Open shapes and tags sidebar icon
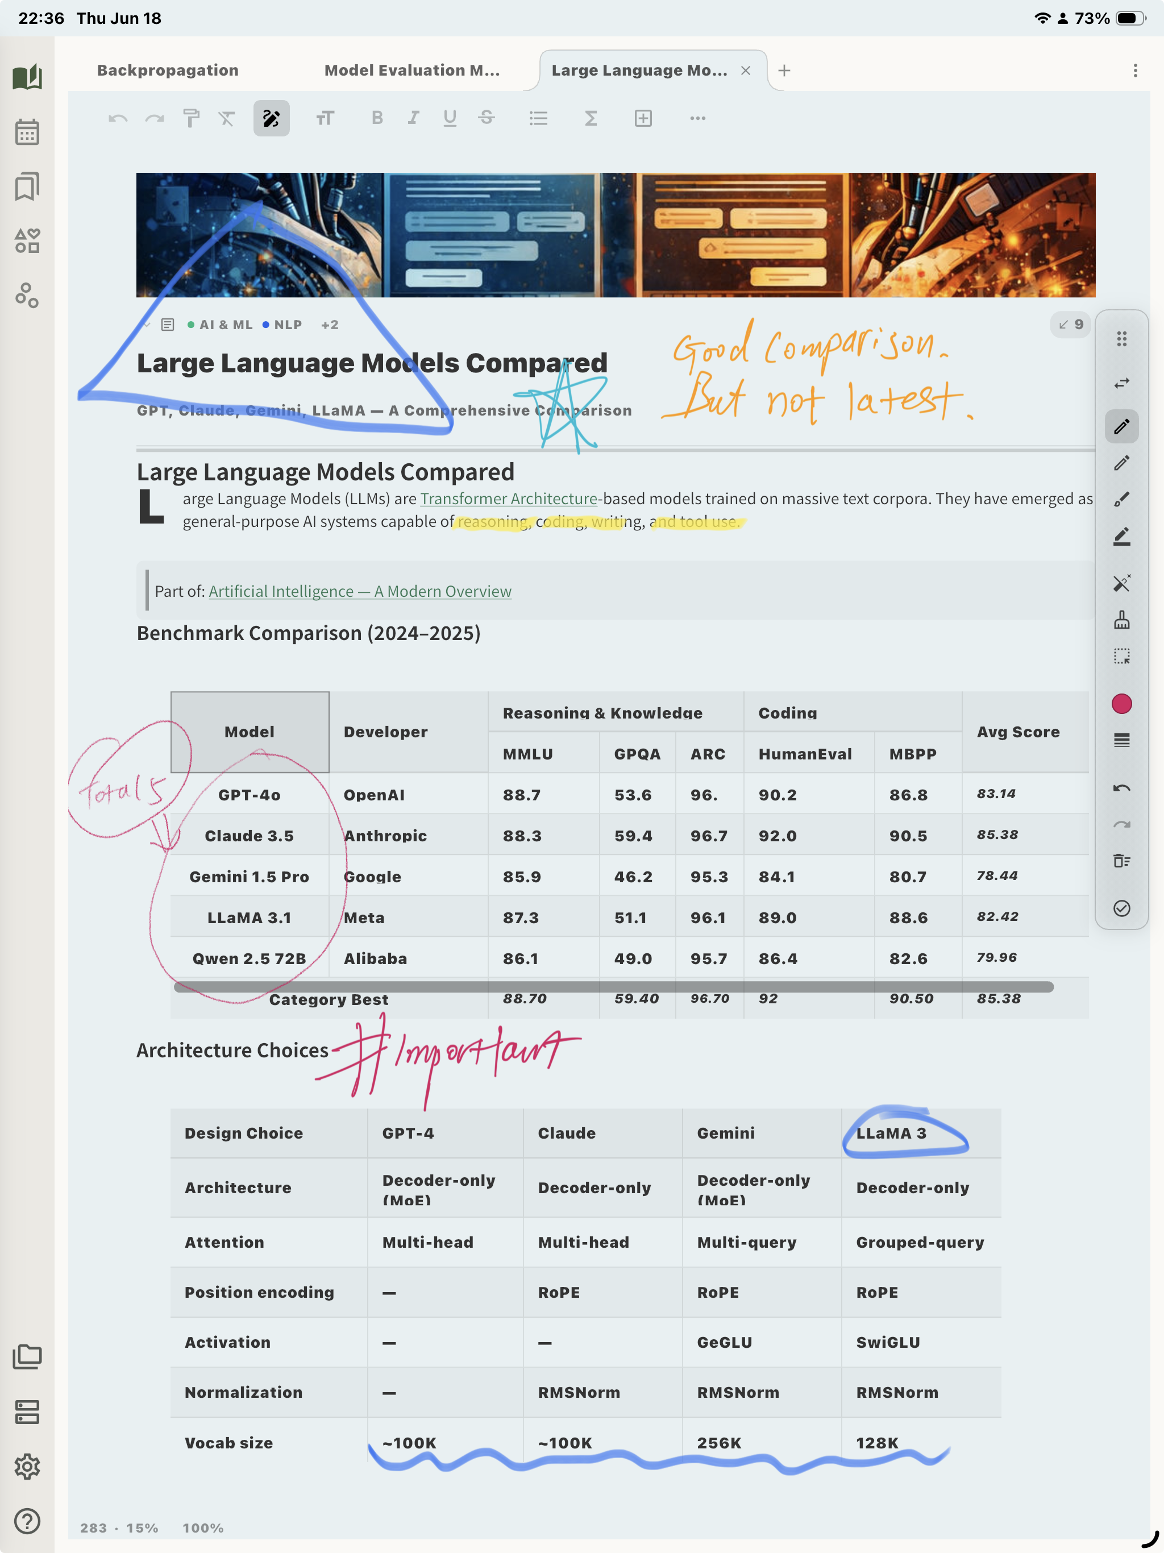 coord(27,241)
